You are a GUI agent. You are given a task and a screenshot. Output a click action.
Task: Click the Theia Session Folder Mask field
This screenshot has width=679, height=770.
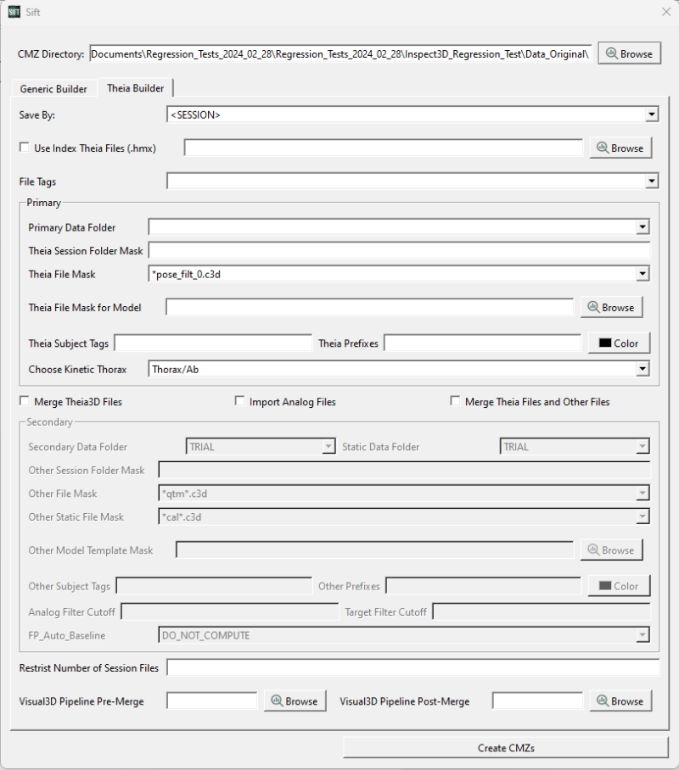click(399, 250)
